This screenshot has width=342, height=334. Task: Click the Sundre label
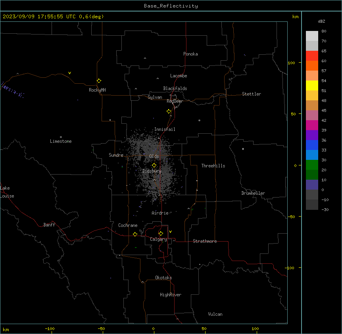[116, 155]
